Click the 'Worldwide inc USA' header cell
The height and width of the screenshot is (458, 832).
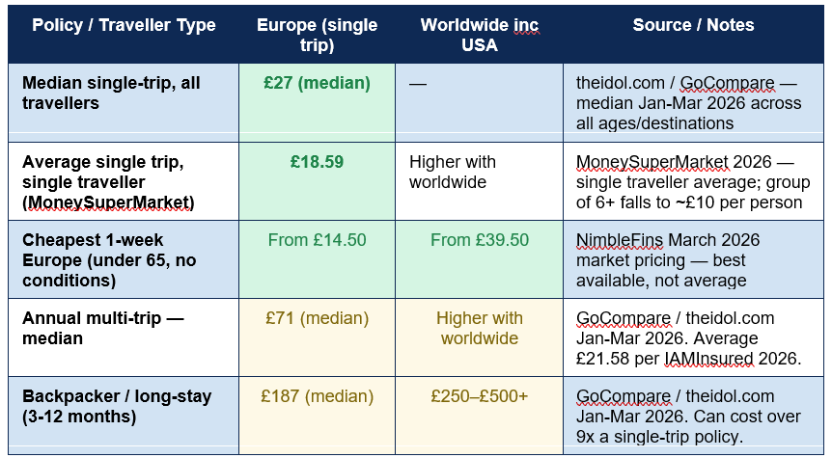coord(479,35)
